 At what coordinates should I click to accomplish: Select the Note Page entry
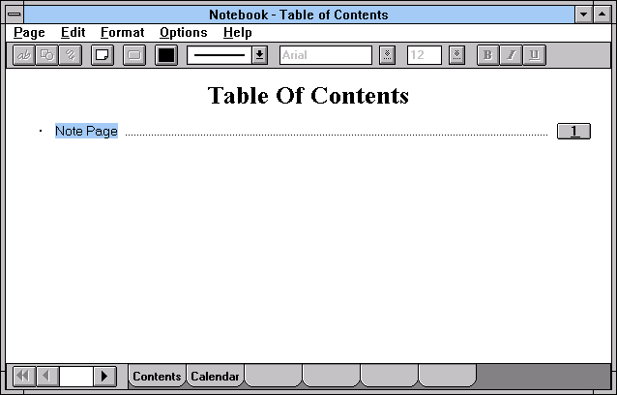87,131
